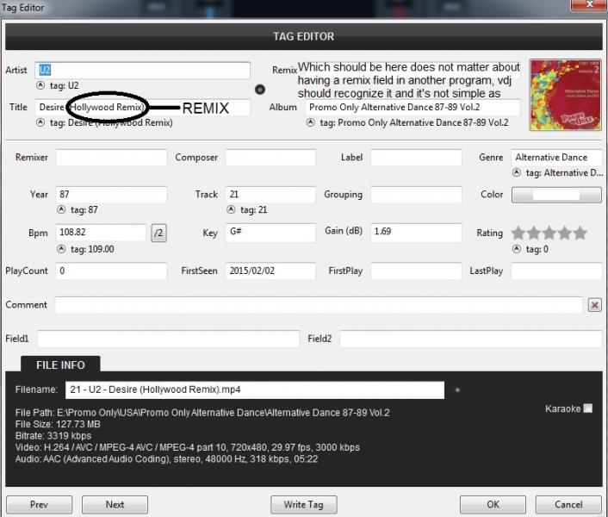Click the tag arrow icon under Bpm

pyautogui.click(x=61, y=249)
